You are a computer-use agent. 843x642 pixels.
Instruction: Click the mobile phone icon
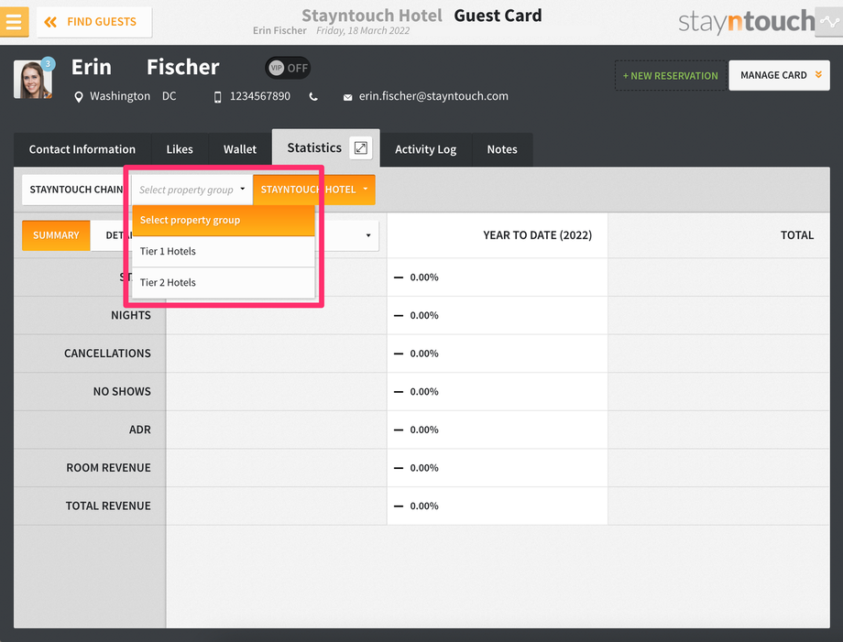point(217,97)
